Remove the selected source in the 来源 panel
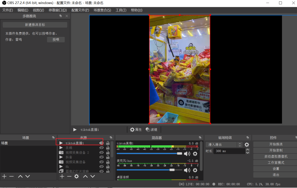The image size is (297, 188). (69, 176)
